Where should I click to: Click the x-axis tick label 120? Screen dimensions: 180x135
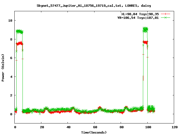point(175,127)
